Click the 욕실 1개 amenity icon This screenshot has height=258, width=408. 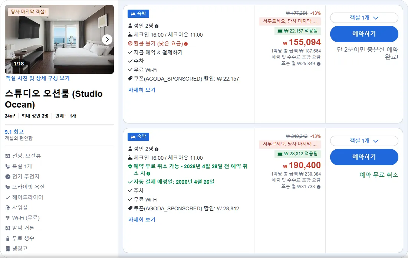(x=8, y=166)
